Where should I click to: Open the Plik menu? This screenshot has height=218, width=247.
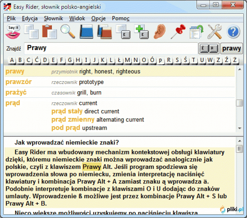11,19
